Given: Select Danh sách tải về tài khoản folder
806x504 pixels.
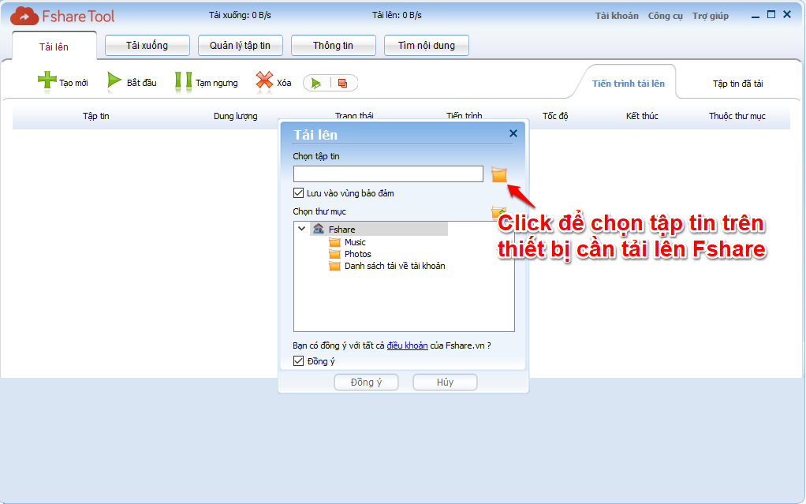Looking at the screenshot, I should (394, 266).
